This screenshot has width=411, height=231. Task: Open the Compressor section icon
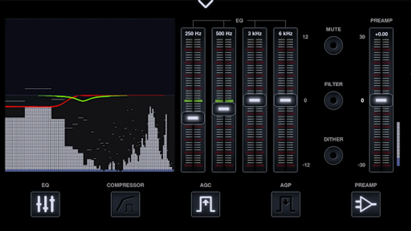click(125, 204)
